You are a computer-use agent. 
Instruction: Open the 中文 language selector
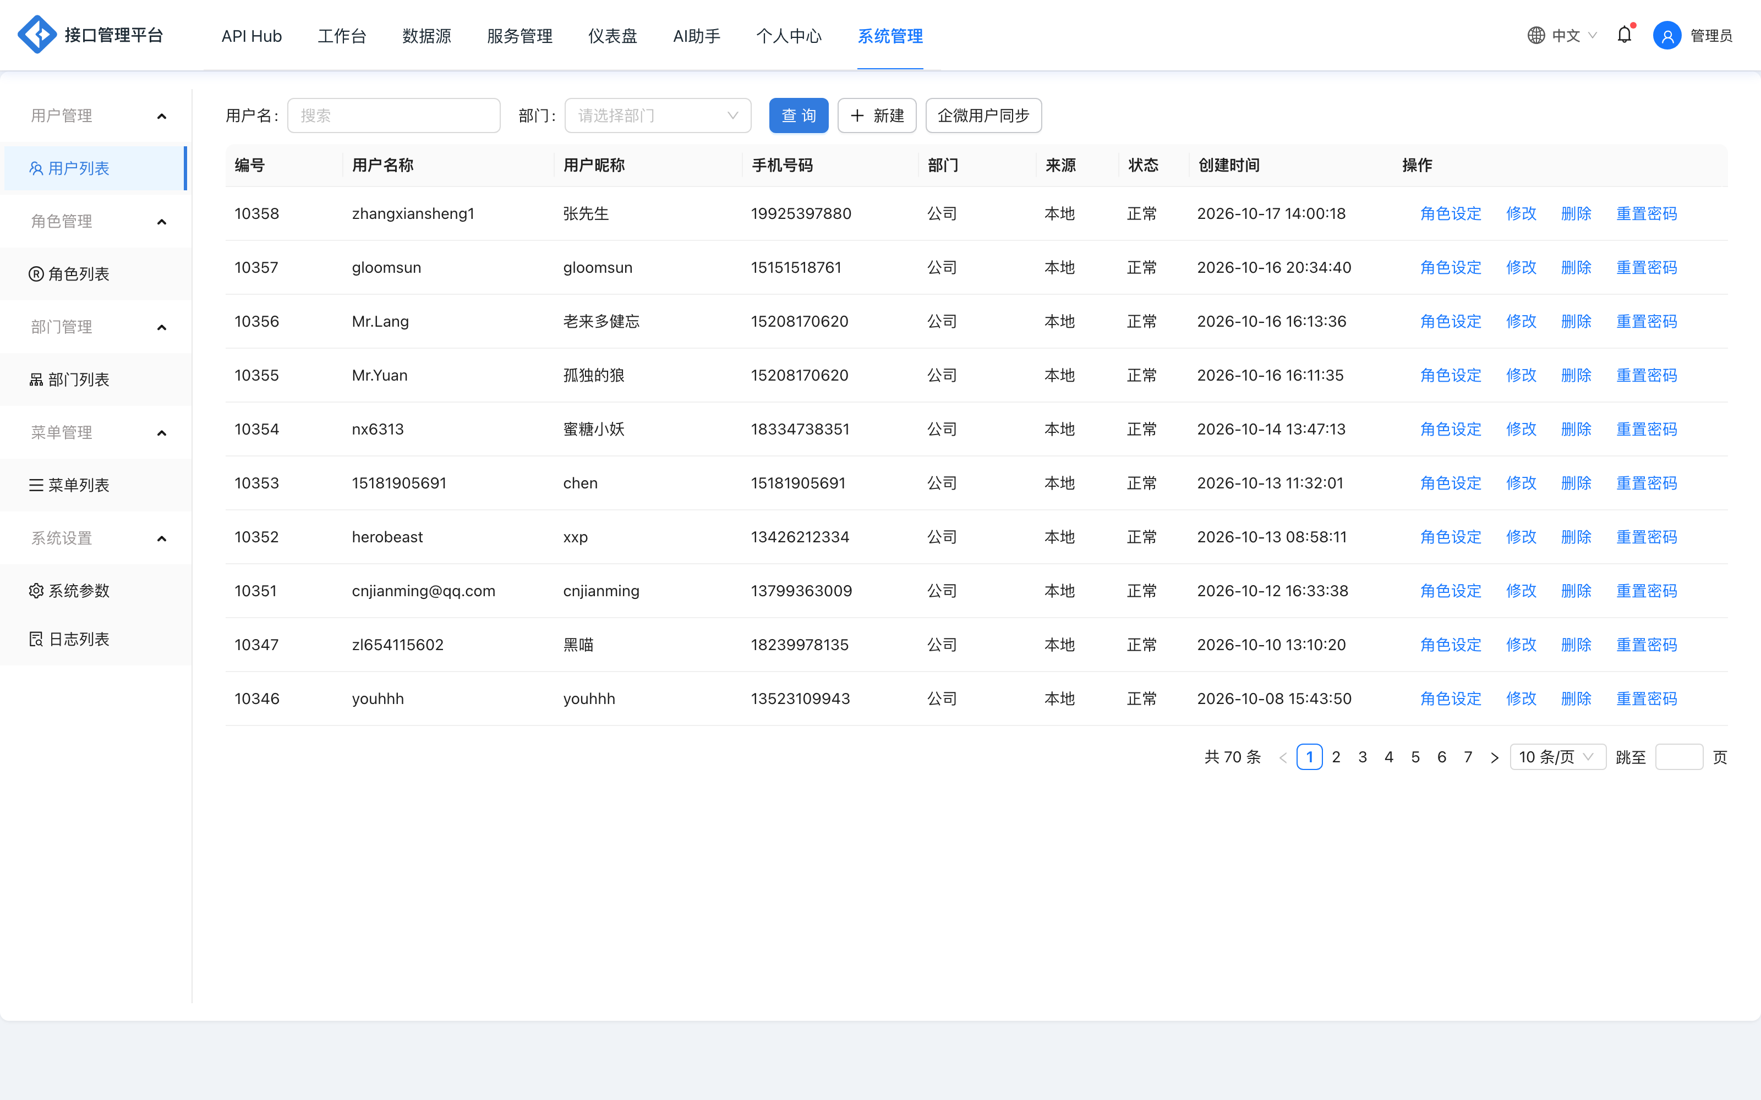1562,36
